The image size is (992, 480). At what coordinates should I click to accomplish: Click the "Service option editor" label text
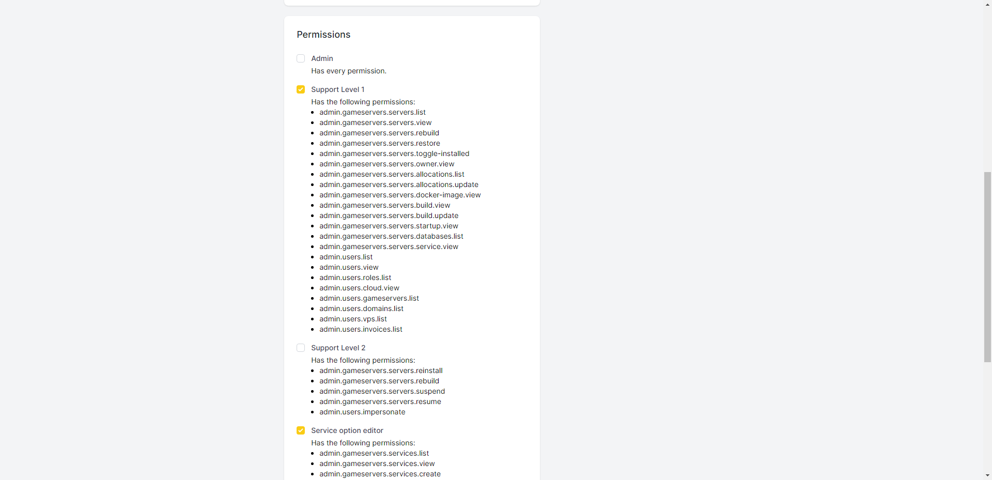[x=347, y=430]
